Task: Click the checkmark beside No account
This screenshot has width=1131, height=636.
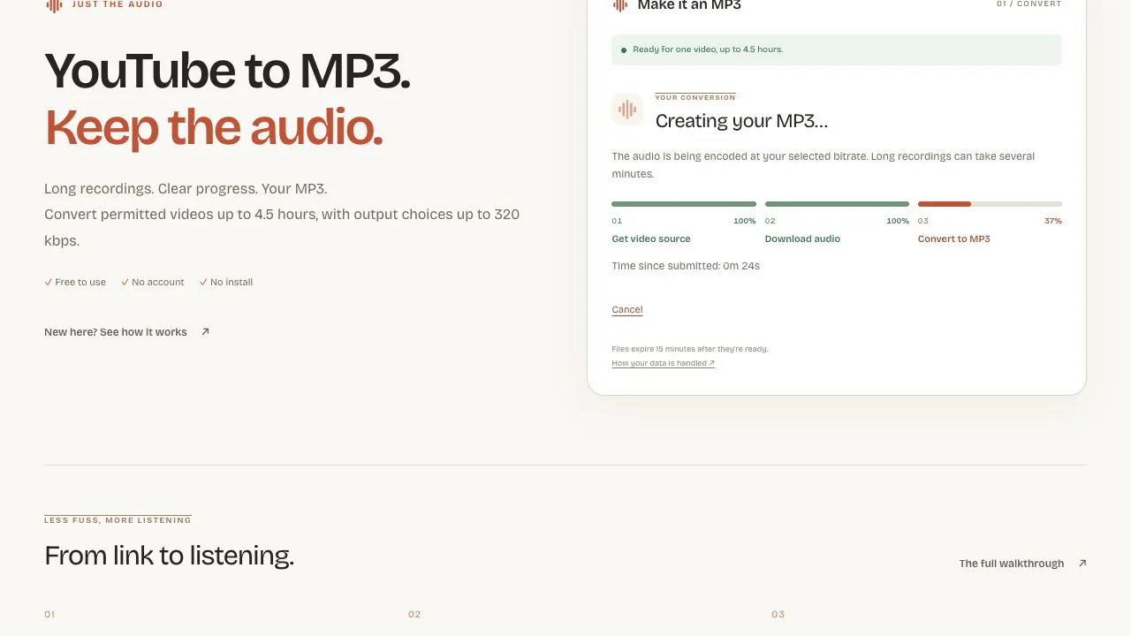Action: pyautogui.click(x=125, y=283)
